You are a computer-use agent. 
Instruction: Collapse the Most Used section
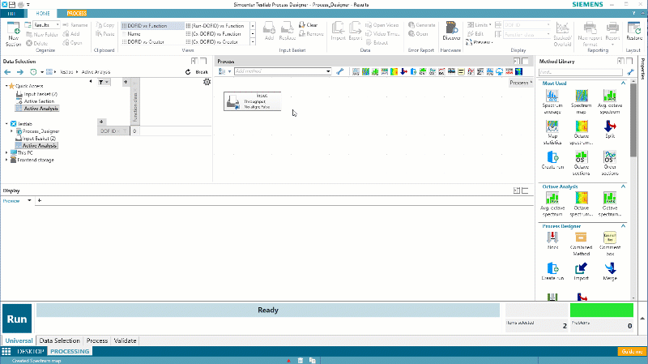coord(623,84)
